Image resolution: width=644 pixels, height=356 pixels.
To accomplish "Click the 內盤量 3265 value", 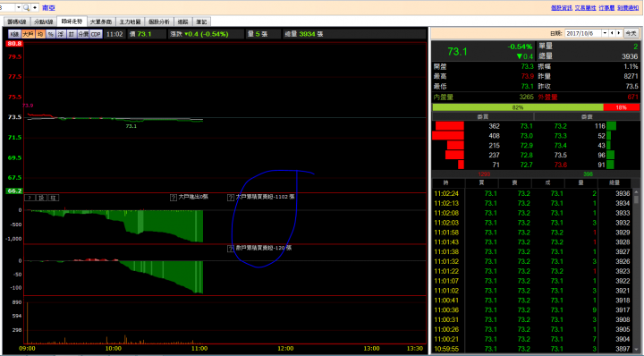I will coord(526,97).
